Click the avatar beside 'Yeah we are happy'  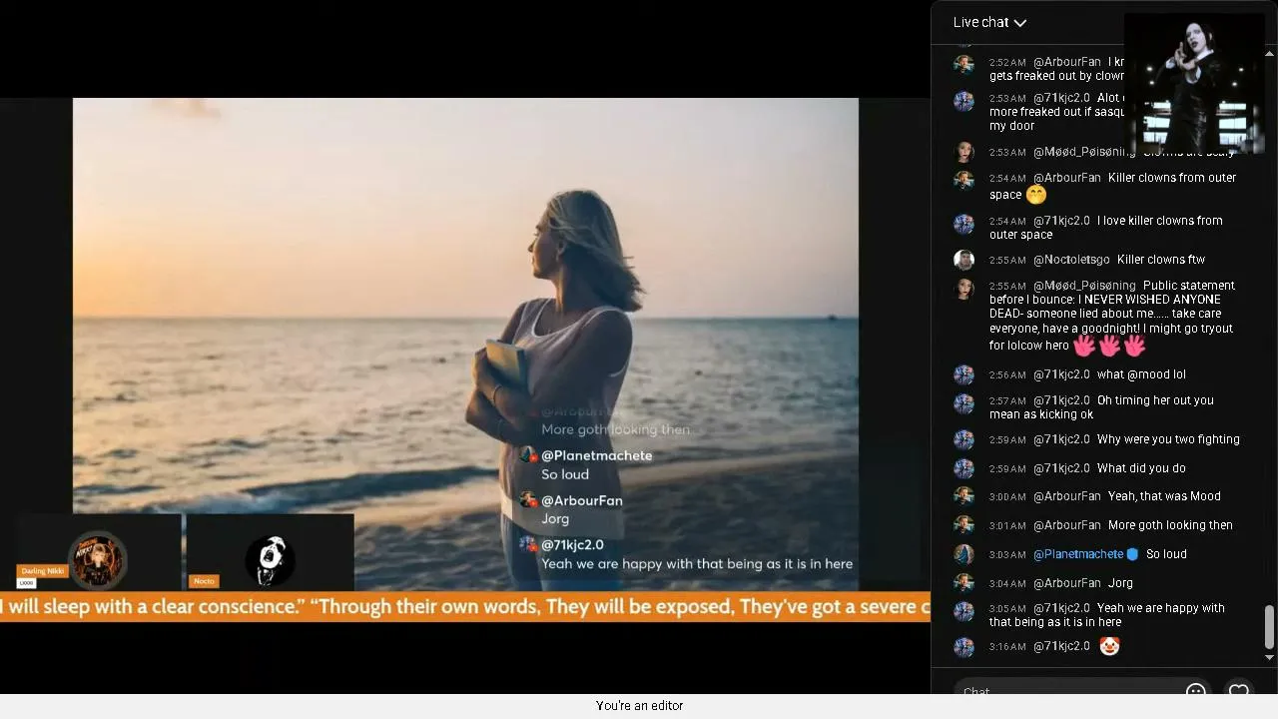(x=963, y=610)
